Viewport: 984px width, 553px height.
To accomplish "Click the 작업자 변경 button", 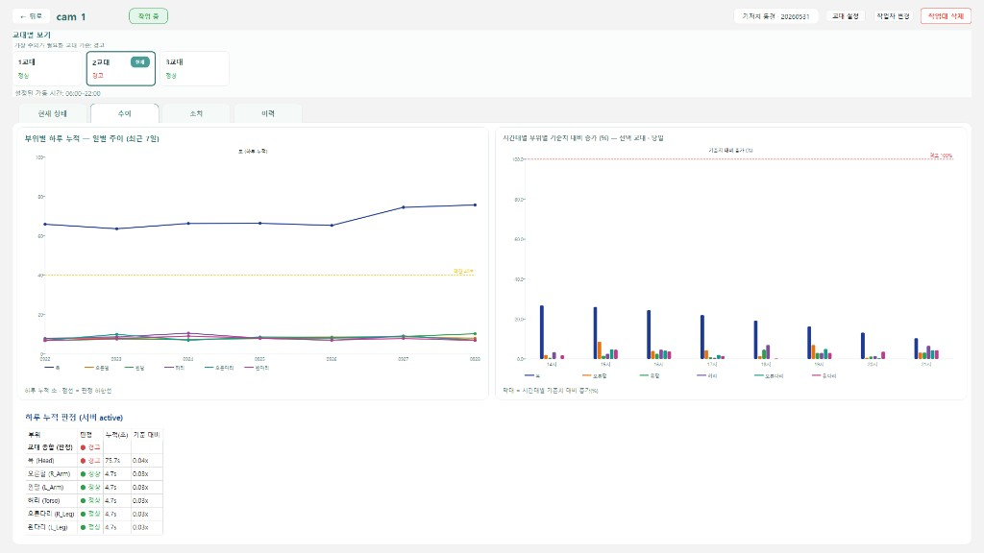I will pyautogui.click(x=893, y=16).
